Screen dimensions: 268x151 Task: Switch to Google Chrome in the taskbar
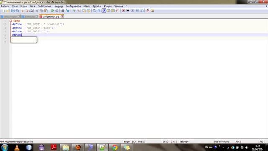pos(115,147)
